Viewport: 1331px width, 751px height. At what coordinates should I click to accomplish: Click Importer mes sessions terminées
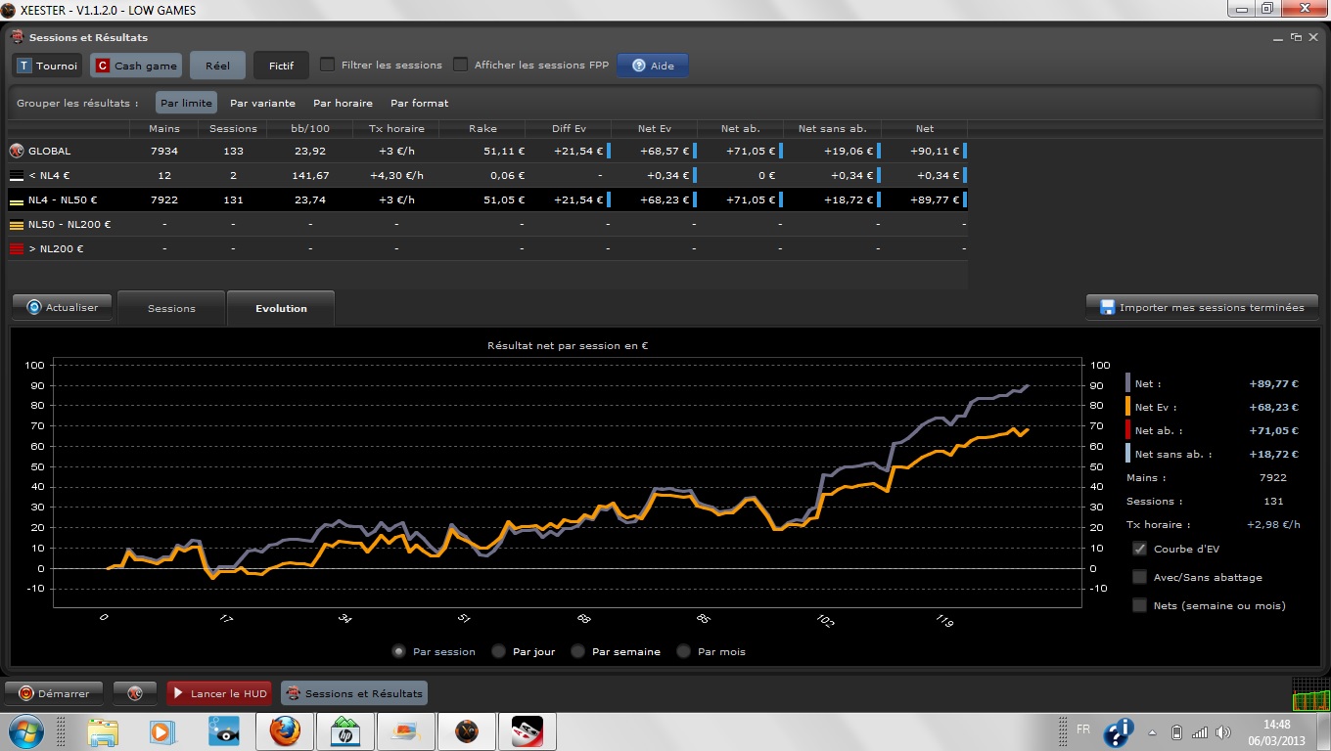click(x=1202, y=307)
